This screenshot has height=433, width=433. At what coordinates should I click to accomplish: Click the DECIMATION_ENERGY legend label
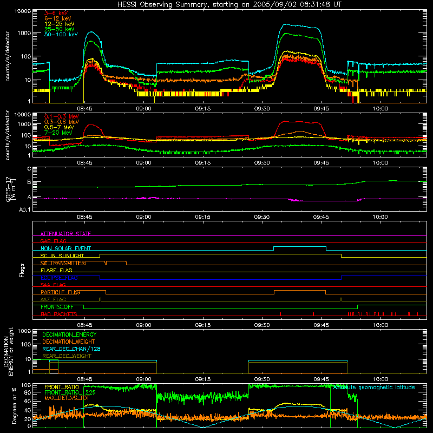[69, 334]
